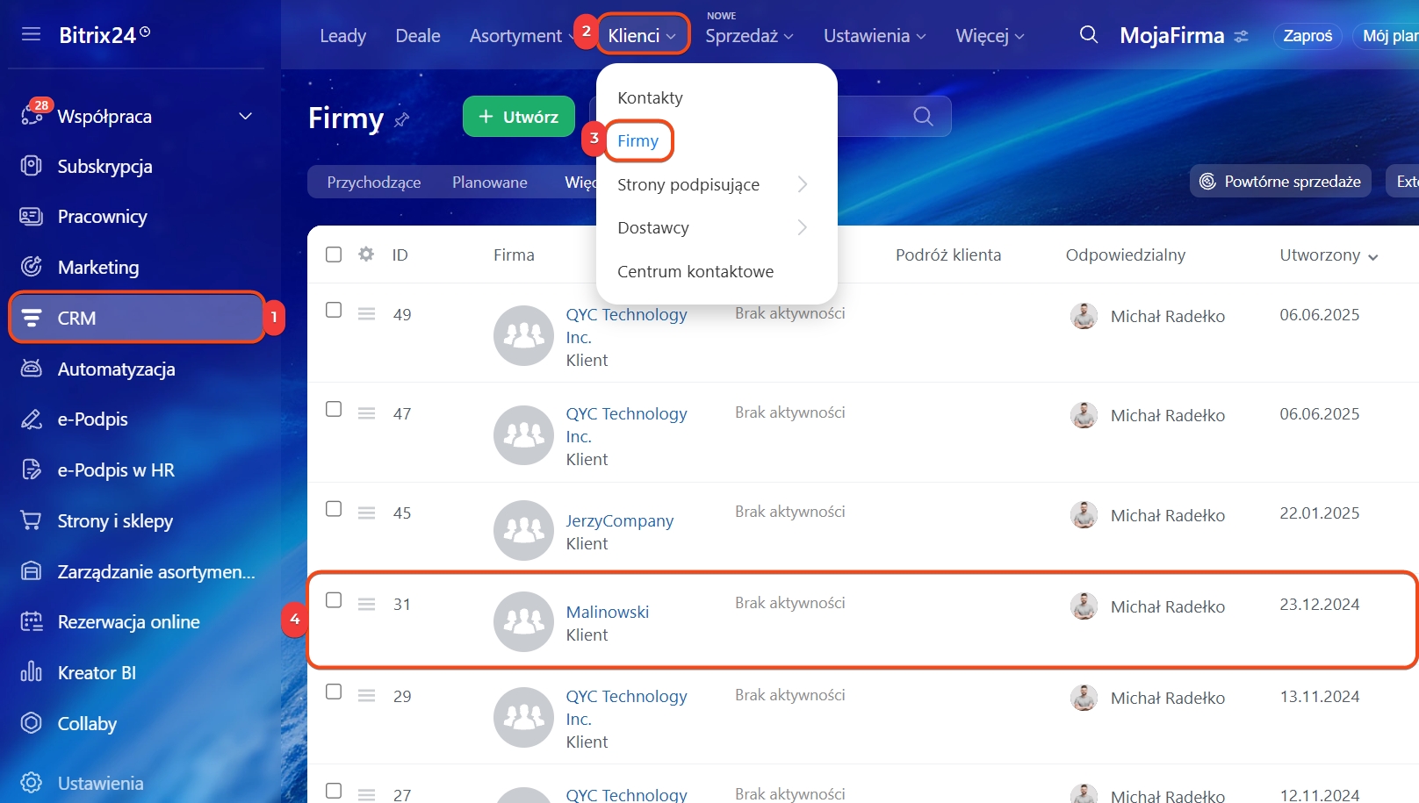Open the table column settings gear
Viewport: 1419px width, 803px height.
point(366,255)
